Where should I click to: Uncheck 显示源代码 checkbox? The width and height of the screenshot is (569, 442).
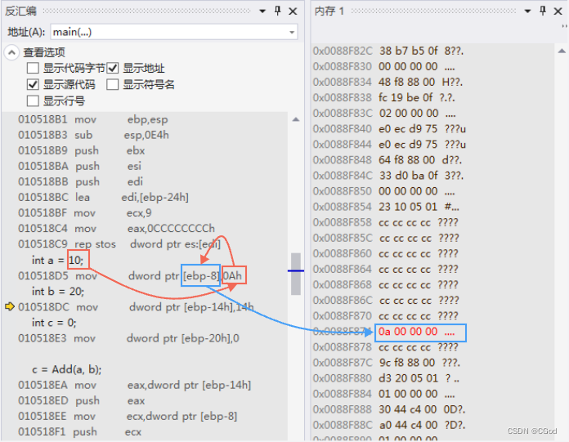(33, 84)
